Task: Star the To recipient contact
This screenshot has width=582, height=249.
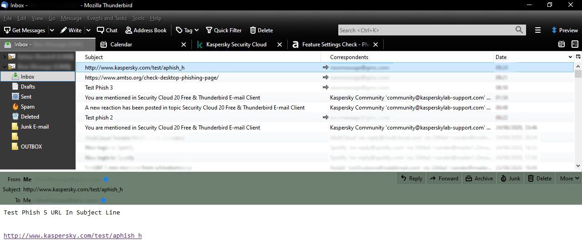Action: 103,200
